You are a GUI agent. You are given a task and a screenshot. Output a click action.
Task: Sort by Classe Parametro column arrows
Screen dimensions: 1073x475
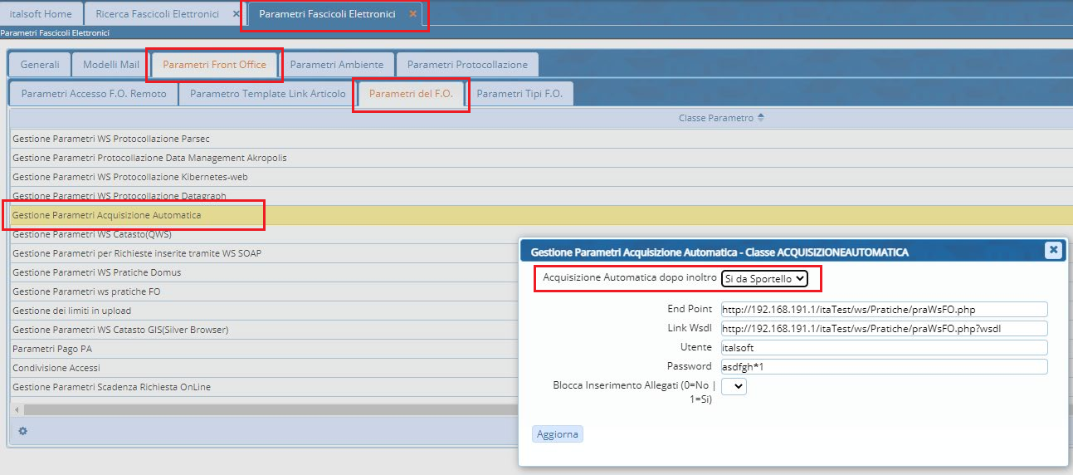point(761,118)
